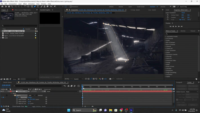Select the Pen tool
The width and height of the screenshot is (200, 113).
coord(35,6)
